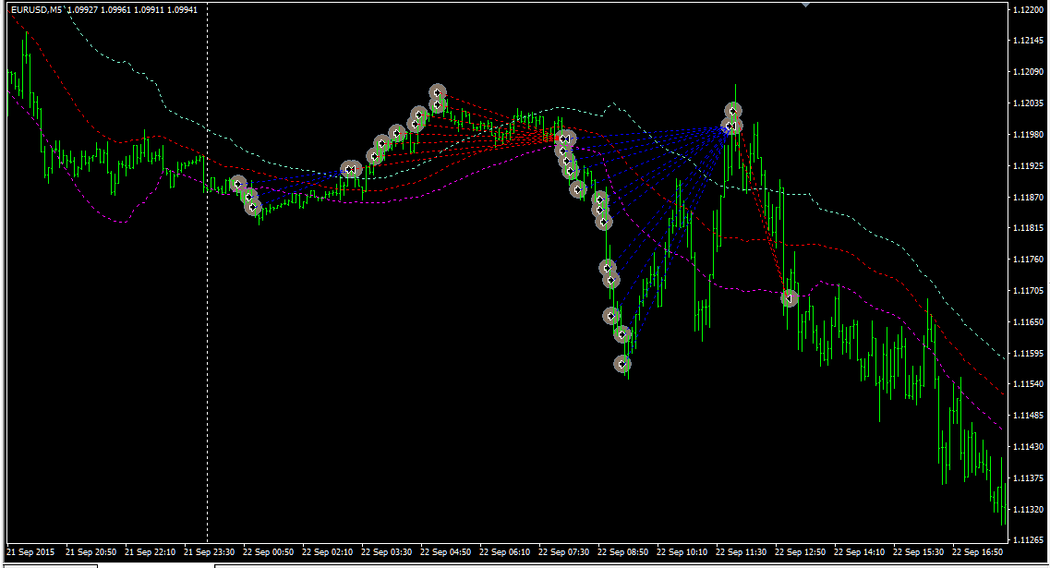
Task: Click the 22 Sep 06:10 time label
Action: 504,552
